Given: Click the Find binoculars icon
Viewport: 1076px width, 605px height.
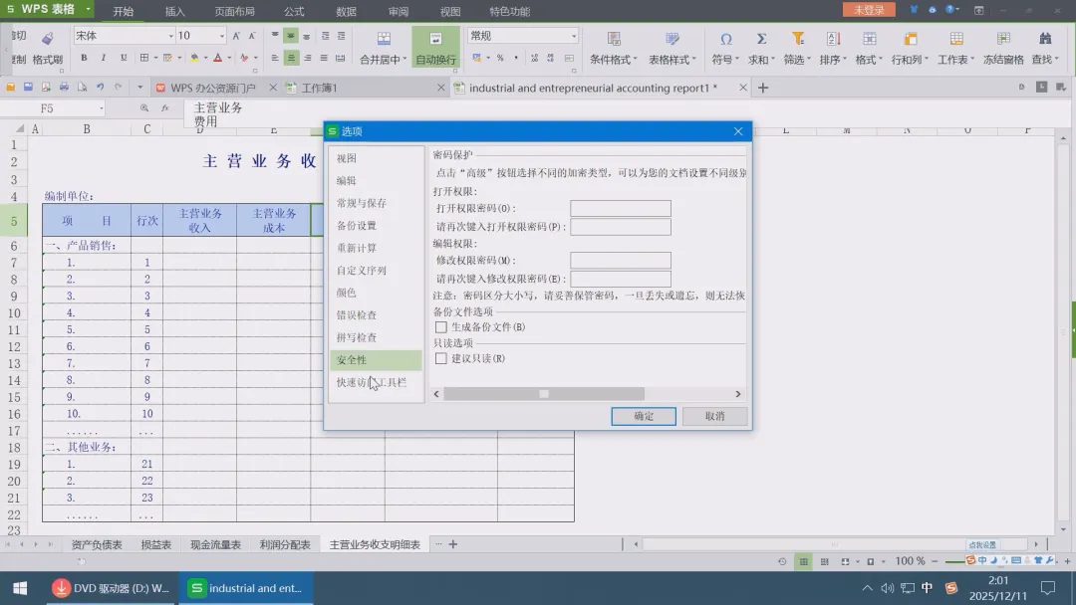Looking at the screenshot, I should [1045, 39].
